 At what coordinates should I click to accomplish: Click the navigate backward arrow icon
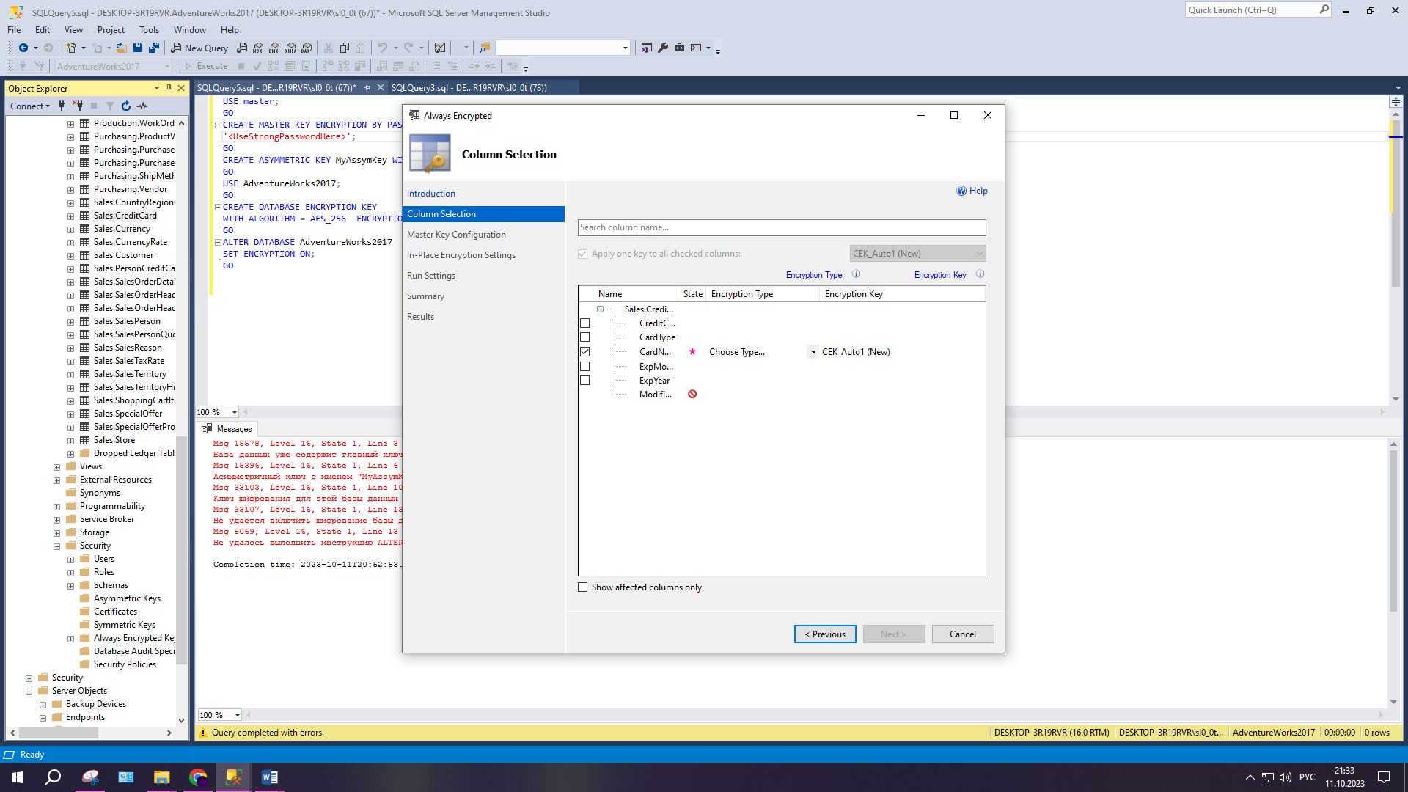click(x=23, y=48)
